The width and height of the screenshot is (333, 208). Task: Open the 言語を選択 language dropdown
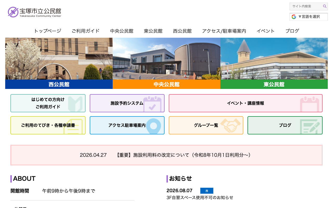pyautogui.click(x=309, y=17)
